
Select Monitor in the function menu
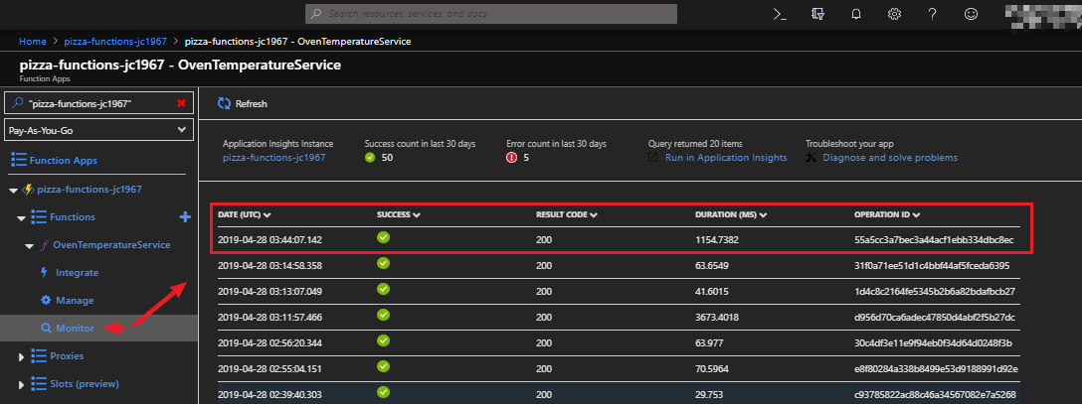(x=75, y=329)
